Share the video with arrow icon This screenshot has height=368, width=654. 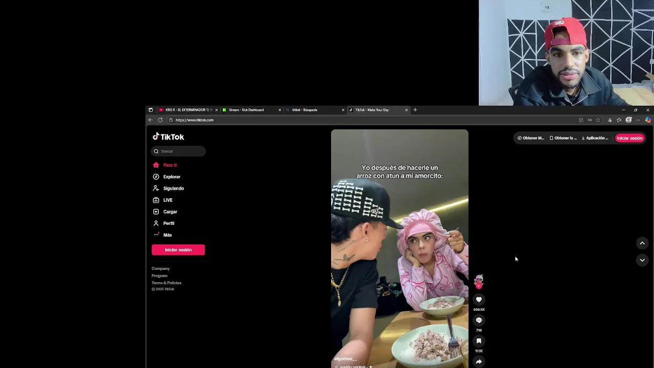click(479, 362)
